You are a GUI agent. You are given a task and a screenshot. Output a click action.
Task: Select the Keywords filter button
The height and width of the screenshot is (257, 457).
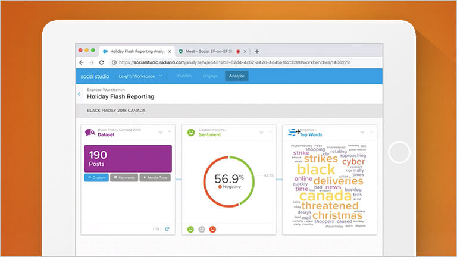coord(124,177)
